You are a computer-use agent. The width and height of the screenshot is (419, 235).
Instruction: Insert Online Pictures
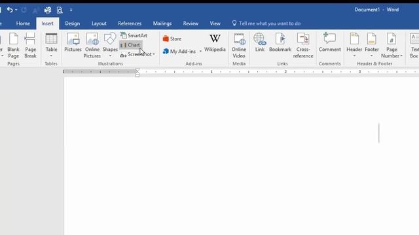coord(92,46)
